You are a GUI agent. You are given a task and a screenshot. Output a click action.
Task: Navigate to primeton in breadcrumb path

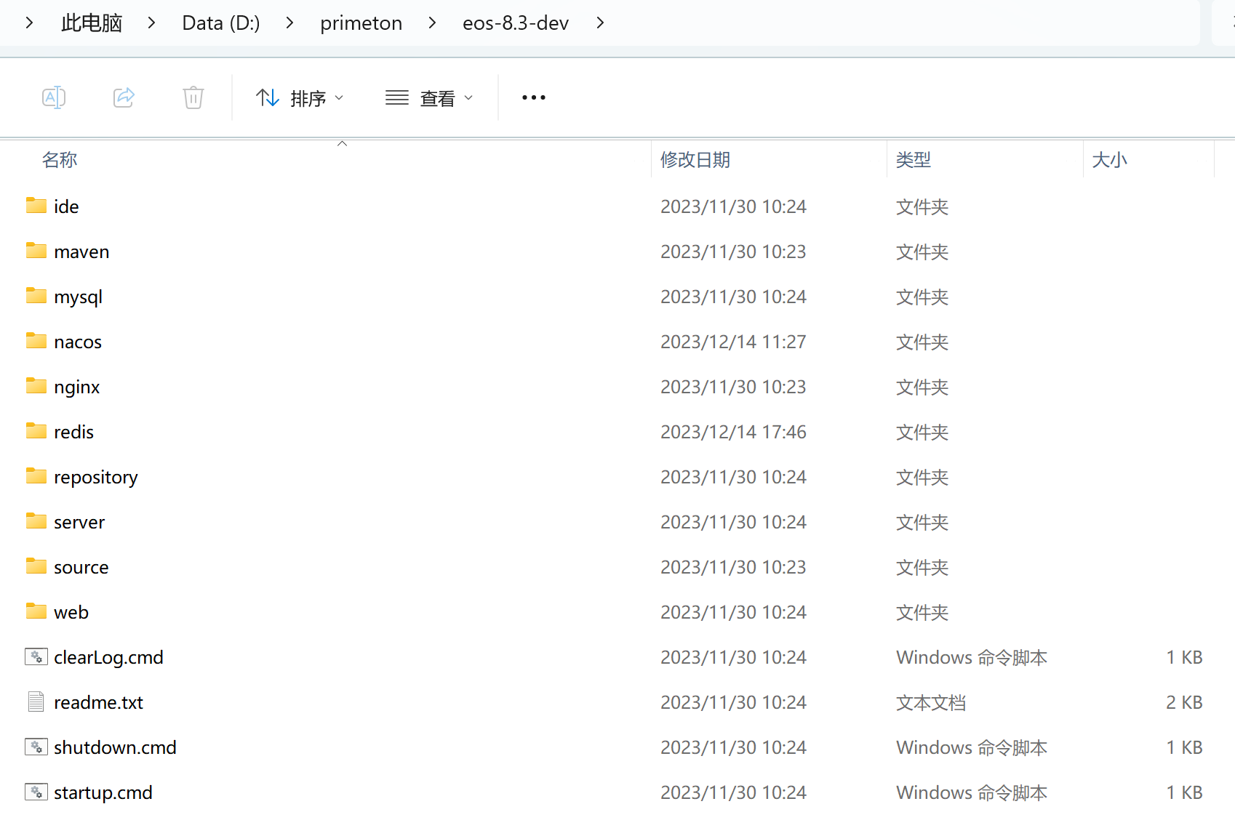tap(361, 23)
